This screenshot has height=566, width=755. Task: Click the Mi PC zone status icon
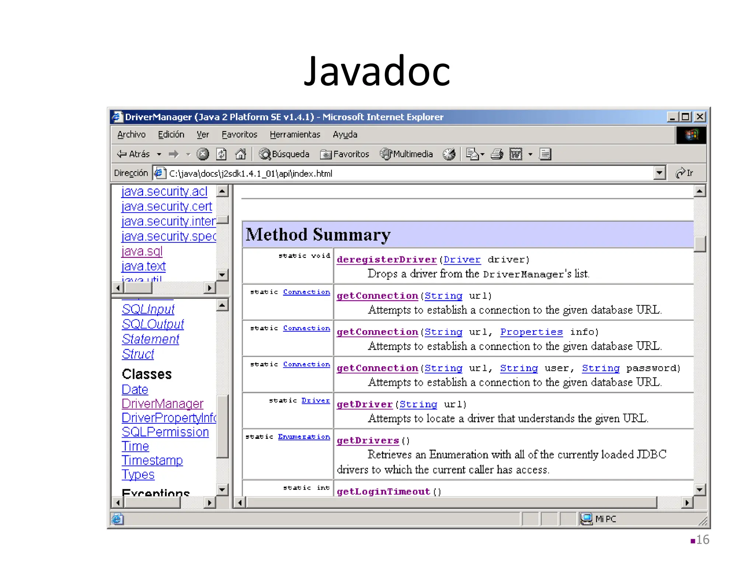pos(586,519)
